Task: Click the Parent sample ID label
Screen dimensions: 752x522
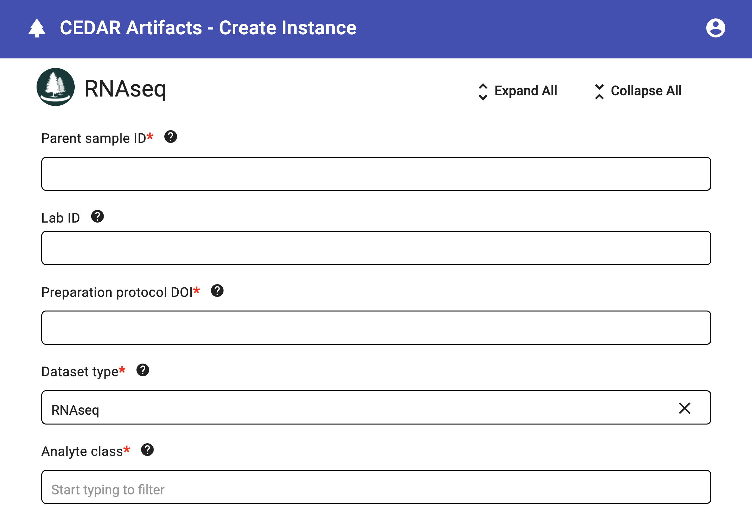Action: (94, 138)
